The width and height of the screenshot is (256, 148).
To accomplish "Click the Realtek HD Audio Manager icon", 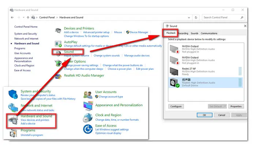I will pyautogui.click(x=58, y=76).
